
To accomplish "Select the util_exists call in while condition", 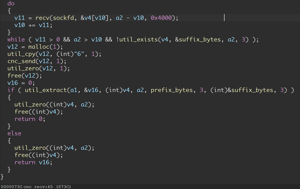I will click(139, 40).
